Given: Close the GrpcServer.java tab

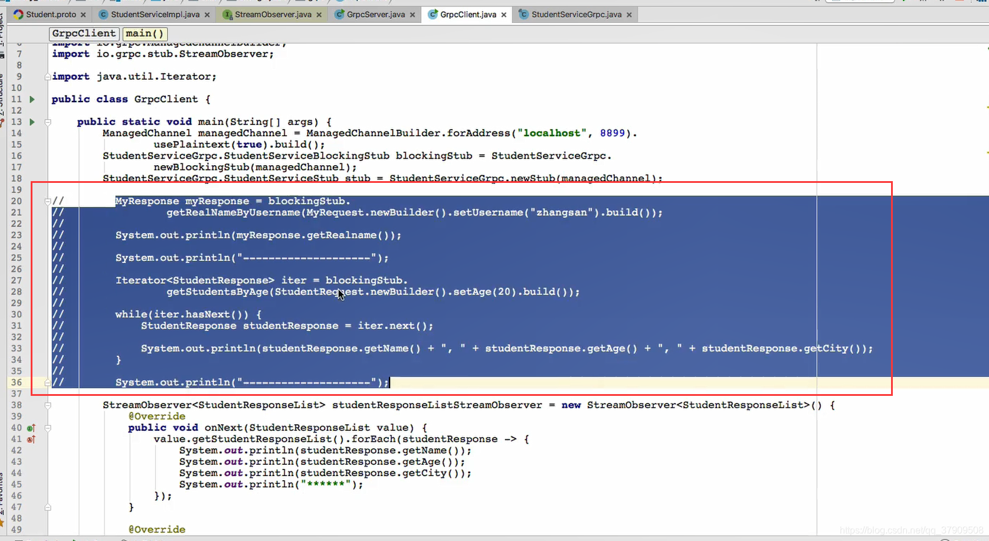Looking at the screenshot, I should click(412, 15).
